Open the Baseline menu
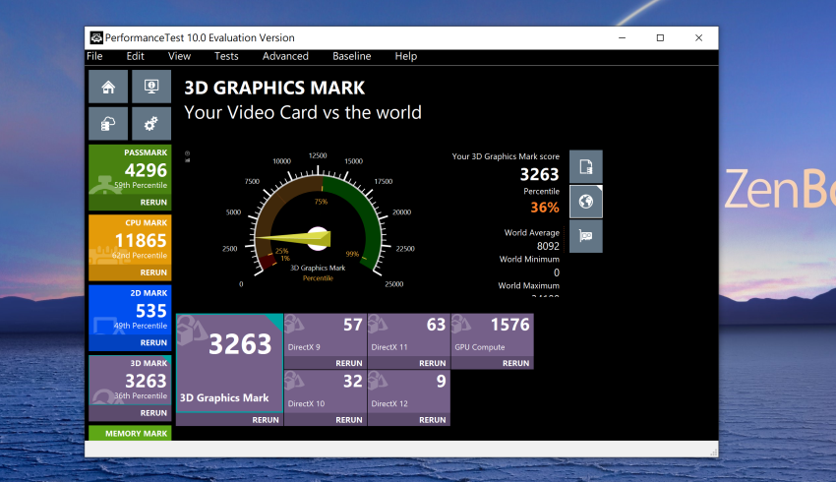The image size is (836, 482). coord(352,56)
